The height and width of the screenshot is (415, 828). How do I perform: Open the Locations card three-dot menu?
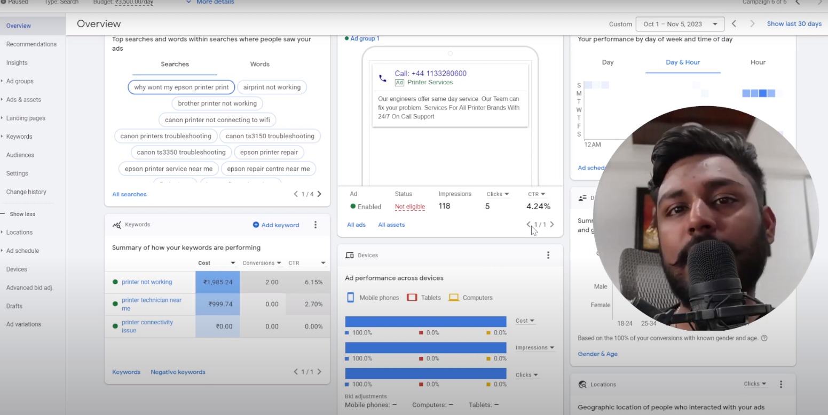pos(781,384)
